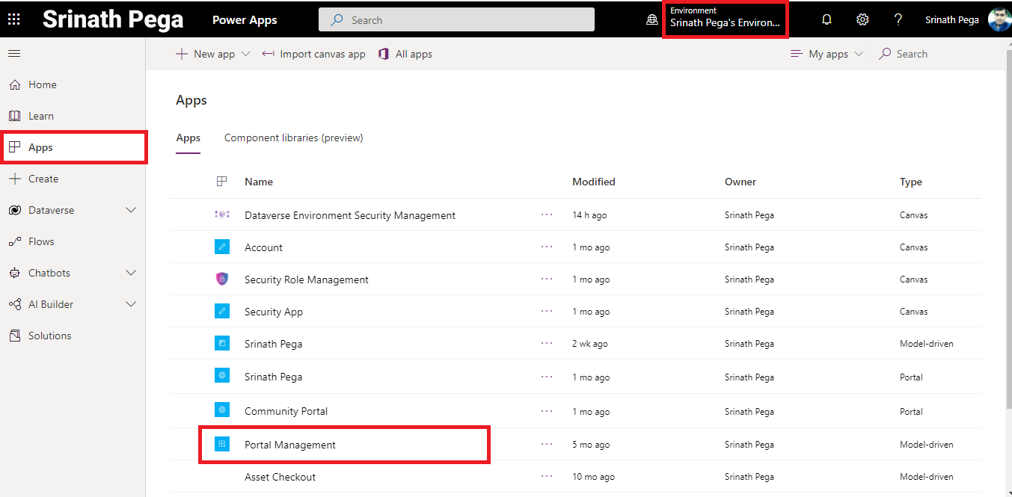Viewport: 1012px width, 497px height.
Task: Click Import canvas app button
Action: tap(314, 54)
